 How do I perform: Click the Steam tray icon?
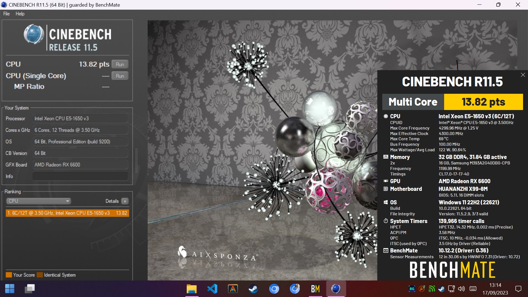click(x=441, y=289)
